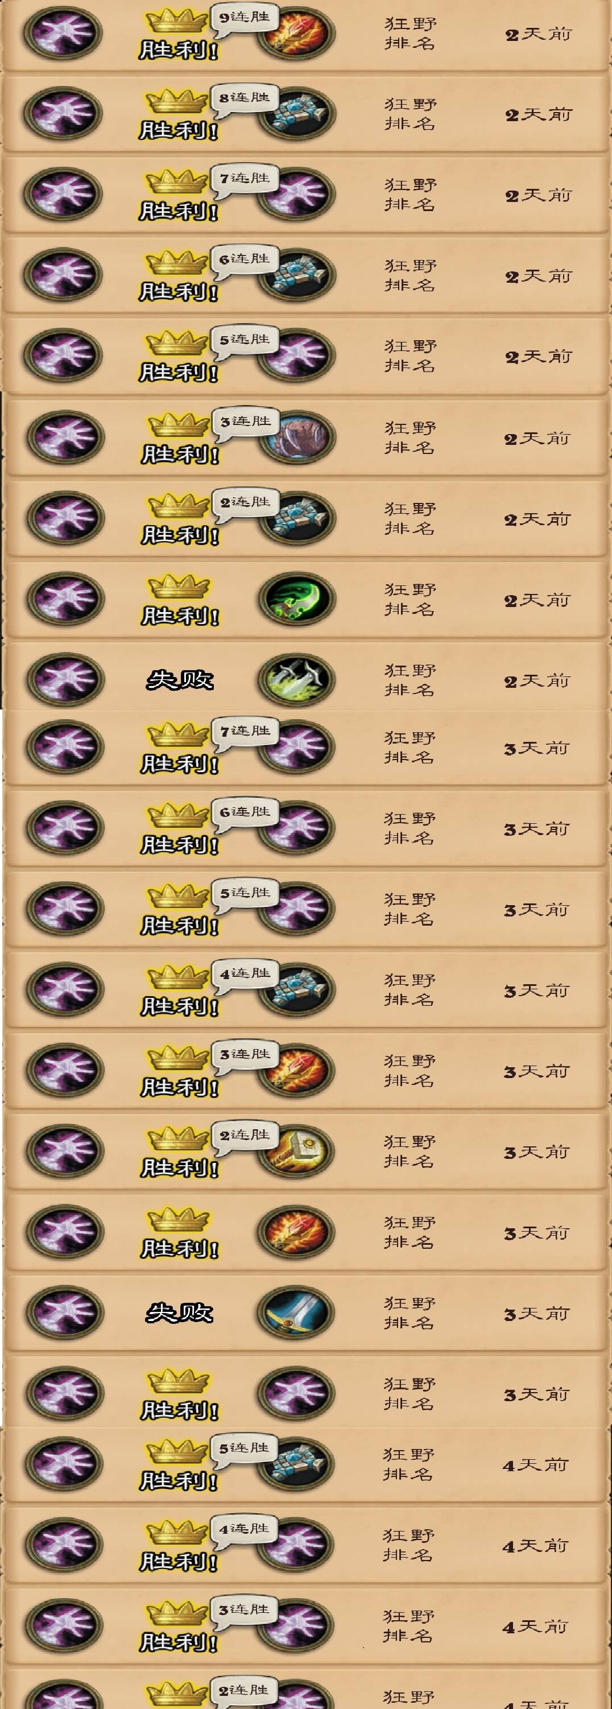This screenshot has width=612, height=1709.
Task: Click the 狂野排名 label in the Rogue 失败 row
Action: (x=411, y=680)
